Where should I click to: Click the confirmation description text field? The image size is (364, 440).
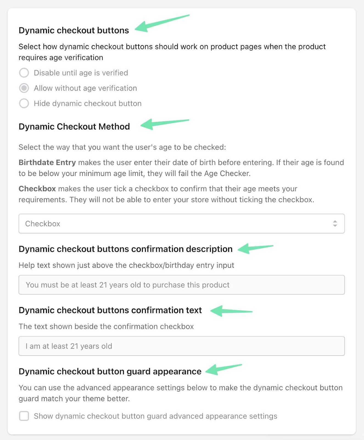[182, 285]
